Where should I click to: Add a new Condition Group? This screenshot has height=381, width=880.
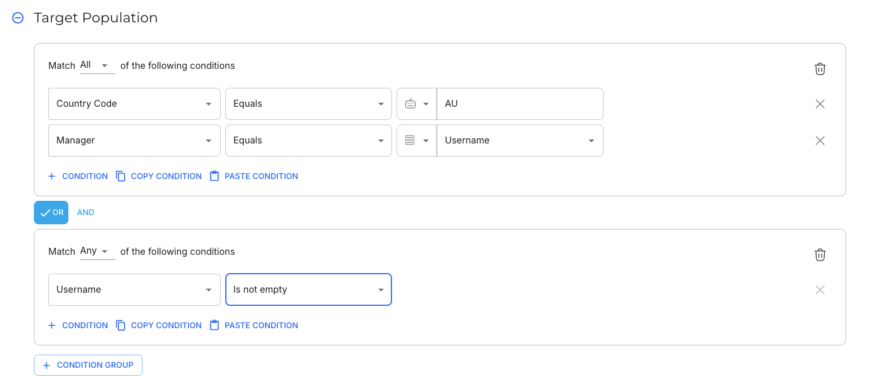pos(88,366)
